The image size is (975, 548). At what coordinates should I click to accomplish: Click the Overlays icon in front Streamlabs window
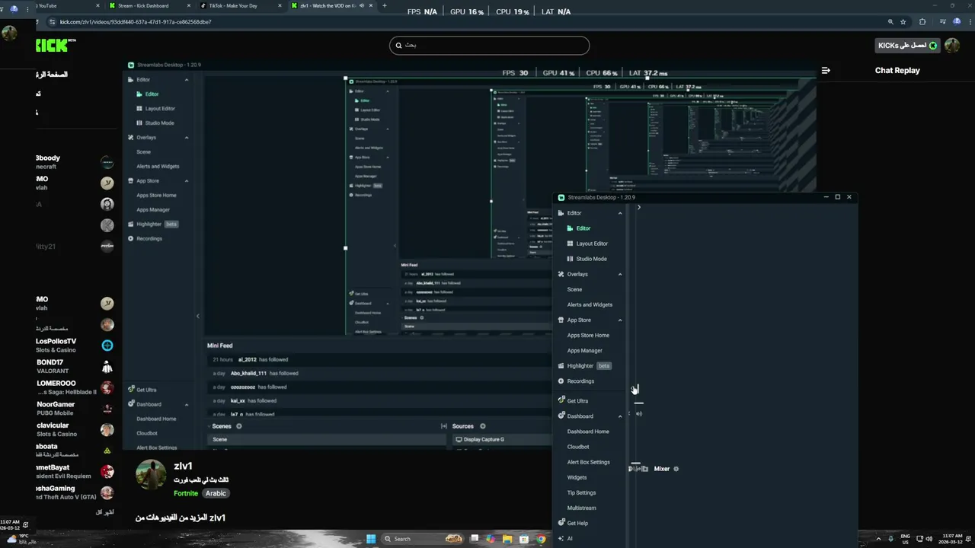pyautogui.click(x=561, y=274)
